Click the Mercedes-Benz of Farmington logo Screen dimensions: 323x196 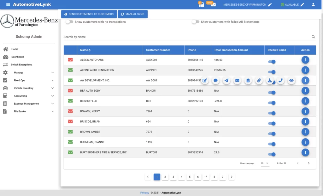tap(29, 21)
